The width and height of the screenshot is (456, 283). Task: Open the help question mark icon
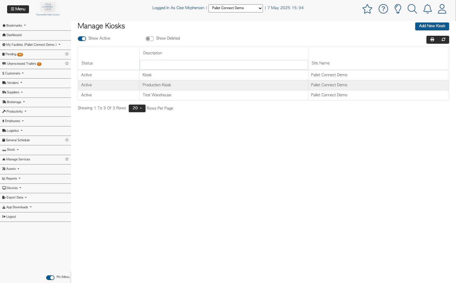[383, 9]
